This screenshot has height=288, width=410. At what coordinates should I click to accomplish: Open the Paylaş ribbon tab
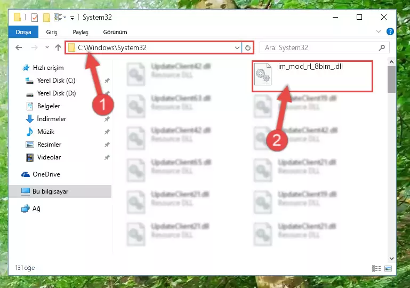tap(81, 32)
